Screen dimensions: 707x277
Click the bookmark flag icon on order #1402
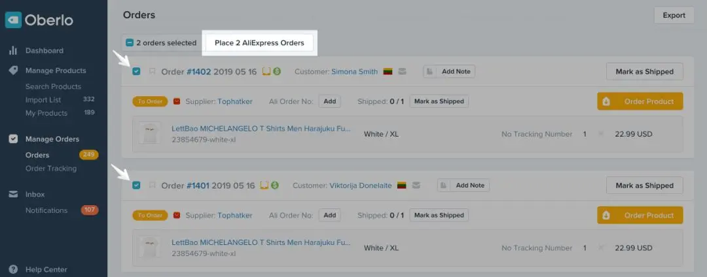[153, 72]
